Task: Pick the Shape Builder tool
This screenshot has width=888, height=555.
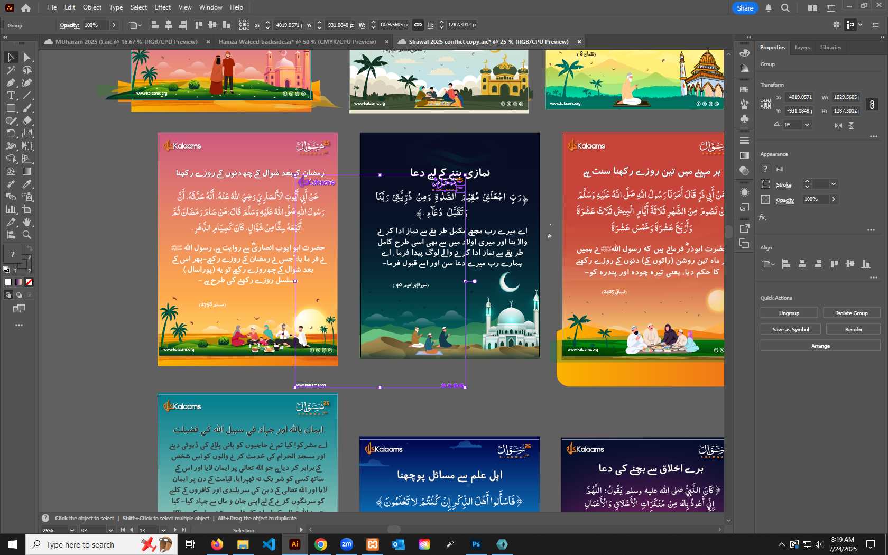Action: coord(11,159)
